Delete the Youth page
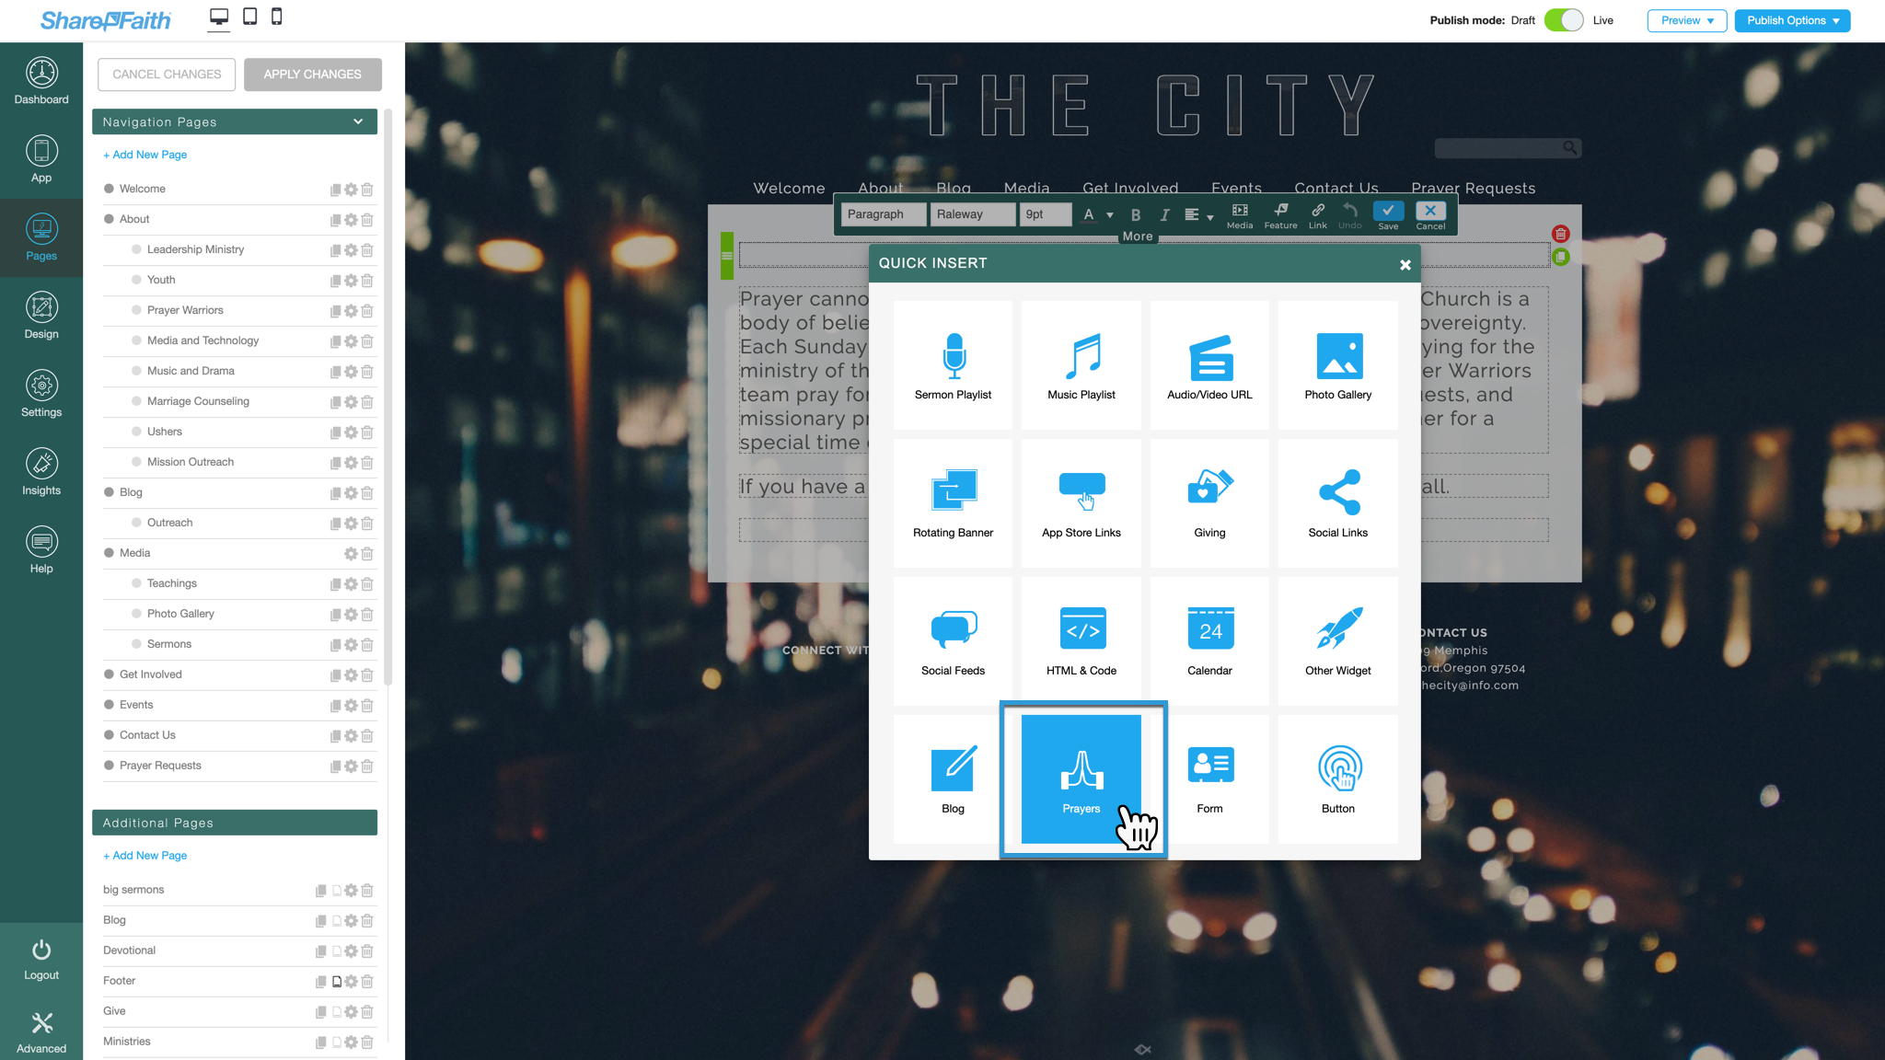Viewport: 1885px width, 1060px height. pos(367,281)
